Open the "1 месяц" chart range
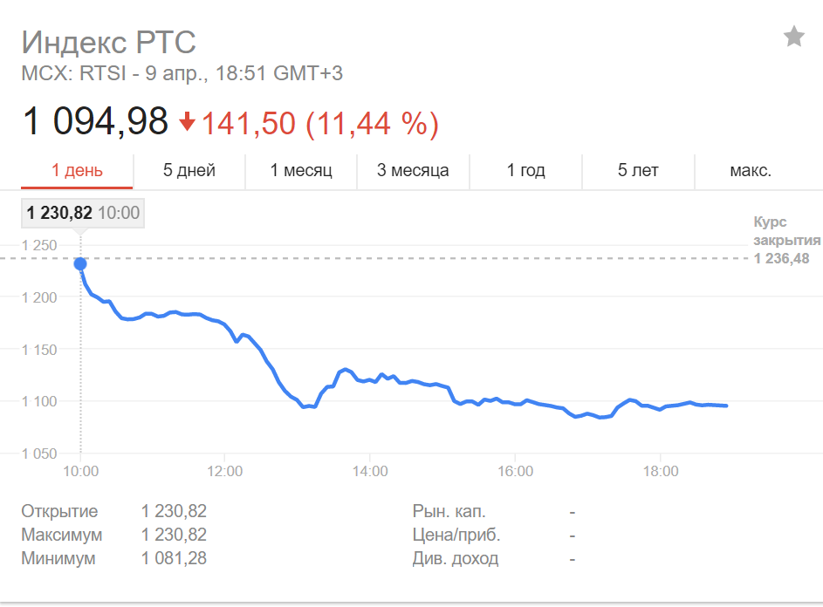The width and height of the screenshot is (823, 607). point(301,170)
